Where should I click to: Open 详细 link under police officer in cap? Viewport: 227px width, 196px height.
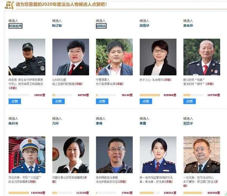click(13, 88)
